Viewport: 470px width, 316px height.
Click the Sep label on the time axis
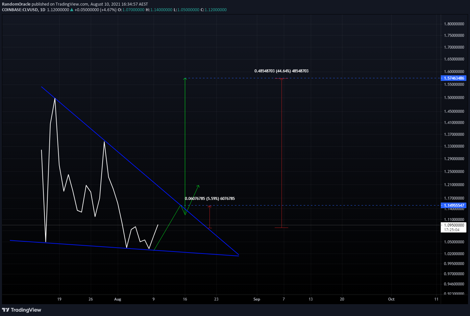(257, 299)
